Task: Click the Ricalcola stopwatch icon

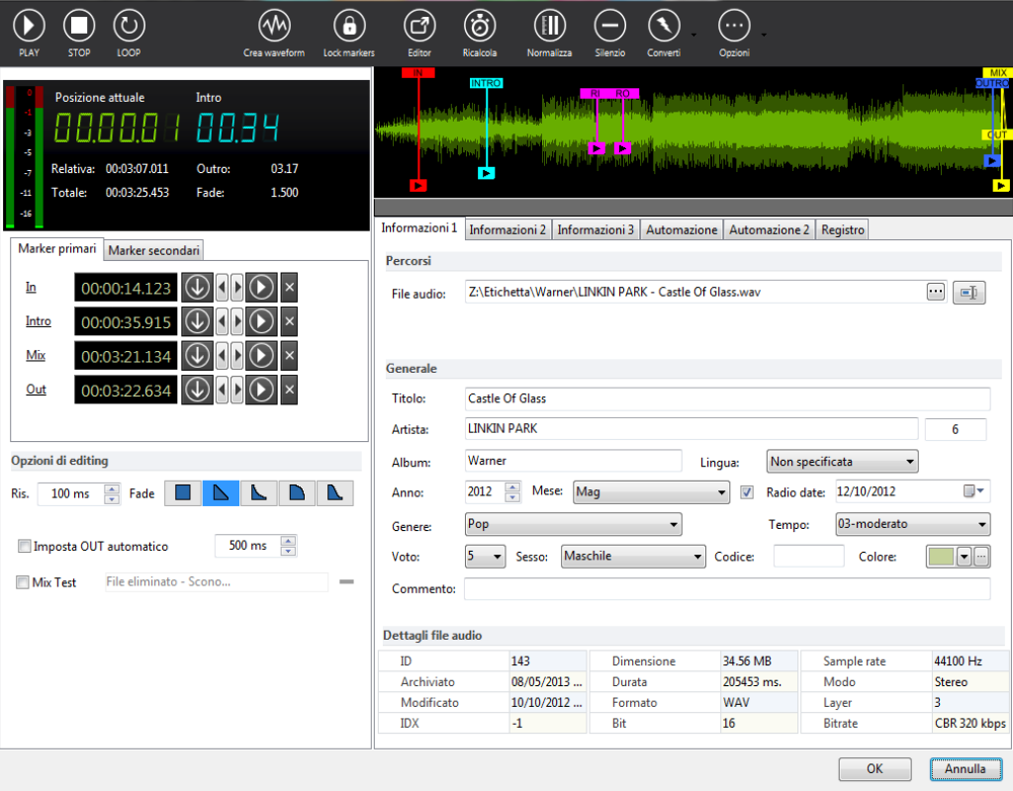Action: [480, 26]
